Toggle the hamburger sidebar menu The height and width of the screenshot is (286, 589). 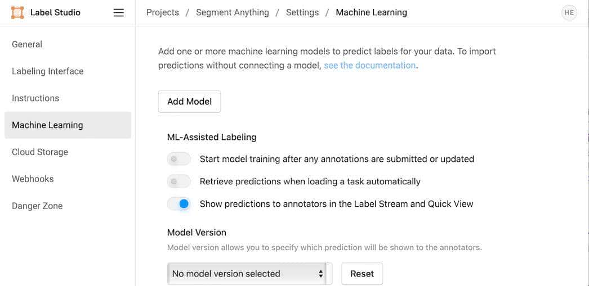[118, 12]
